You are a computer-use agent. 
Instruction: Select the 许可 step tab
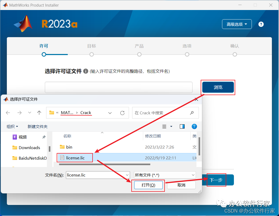[x=44, y=46]
